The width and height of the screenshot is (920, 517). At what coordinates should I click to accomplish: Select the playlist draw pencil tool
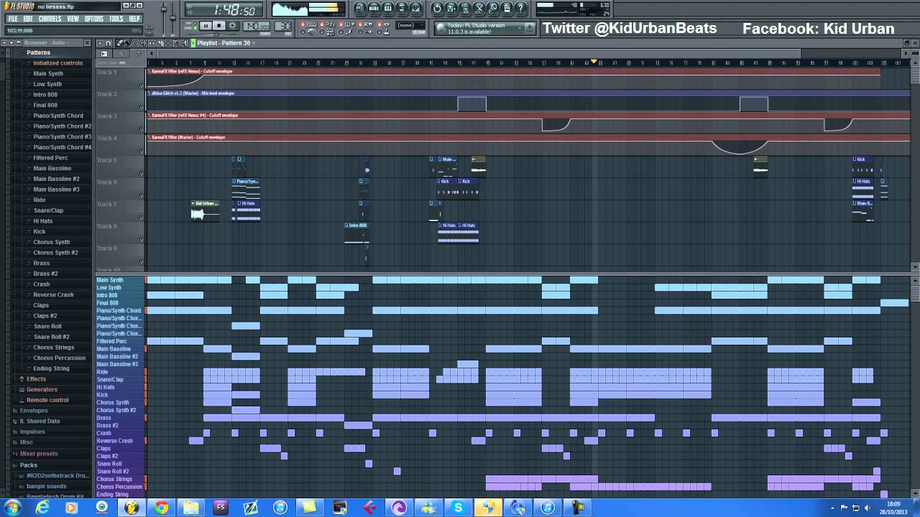(x=119, y=43)
